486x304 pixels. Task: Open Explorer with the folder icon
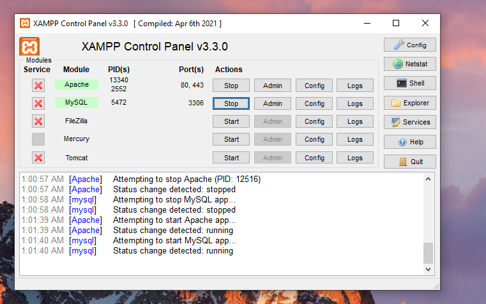410,103
